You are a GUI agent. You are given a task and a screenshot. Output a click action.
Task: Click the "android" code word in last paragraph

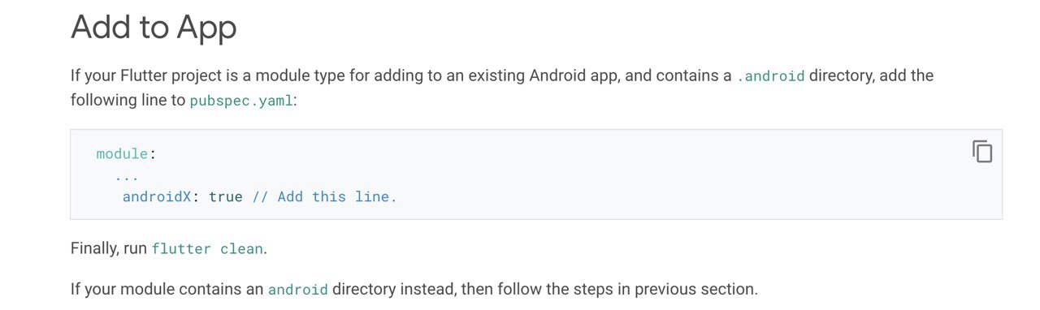pos(298,290)
